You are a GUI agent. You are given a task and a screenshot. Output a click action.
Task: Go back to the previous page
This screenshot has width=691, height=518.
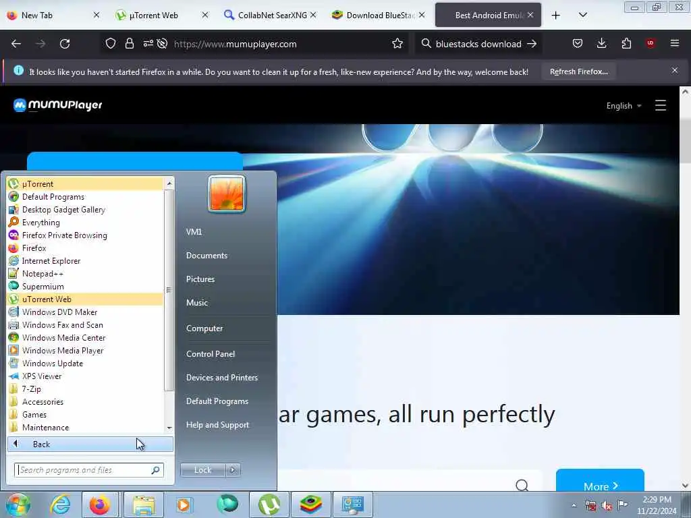coord(16,44)
